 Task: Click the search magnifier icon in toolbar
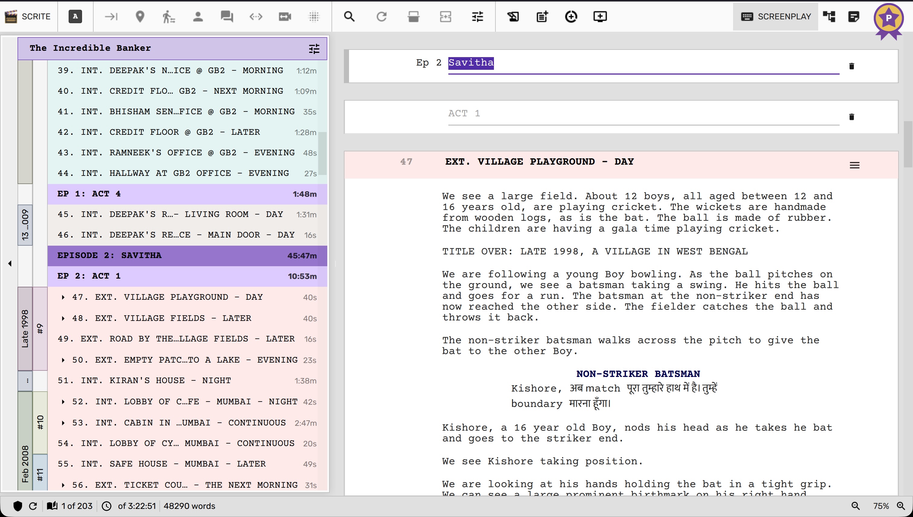[x=349, y=16]
